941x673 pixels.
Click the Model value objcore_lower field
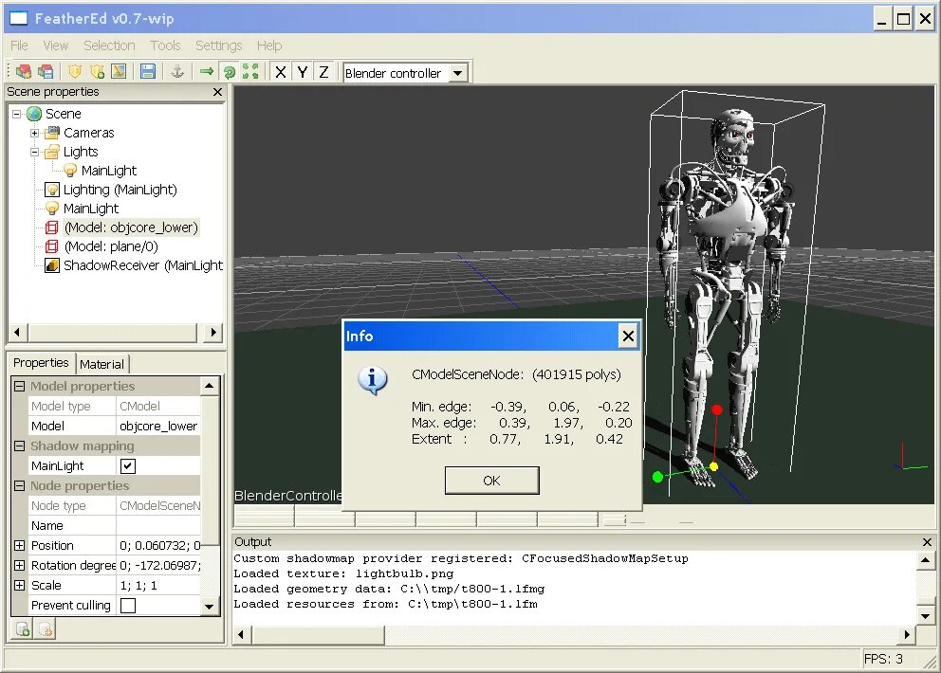click(158, 427)
